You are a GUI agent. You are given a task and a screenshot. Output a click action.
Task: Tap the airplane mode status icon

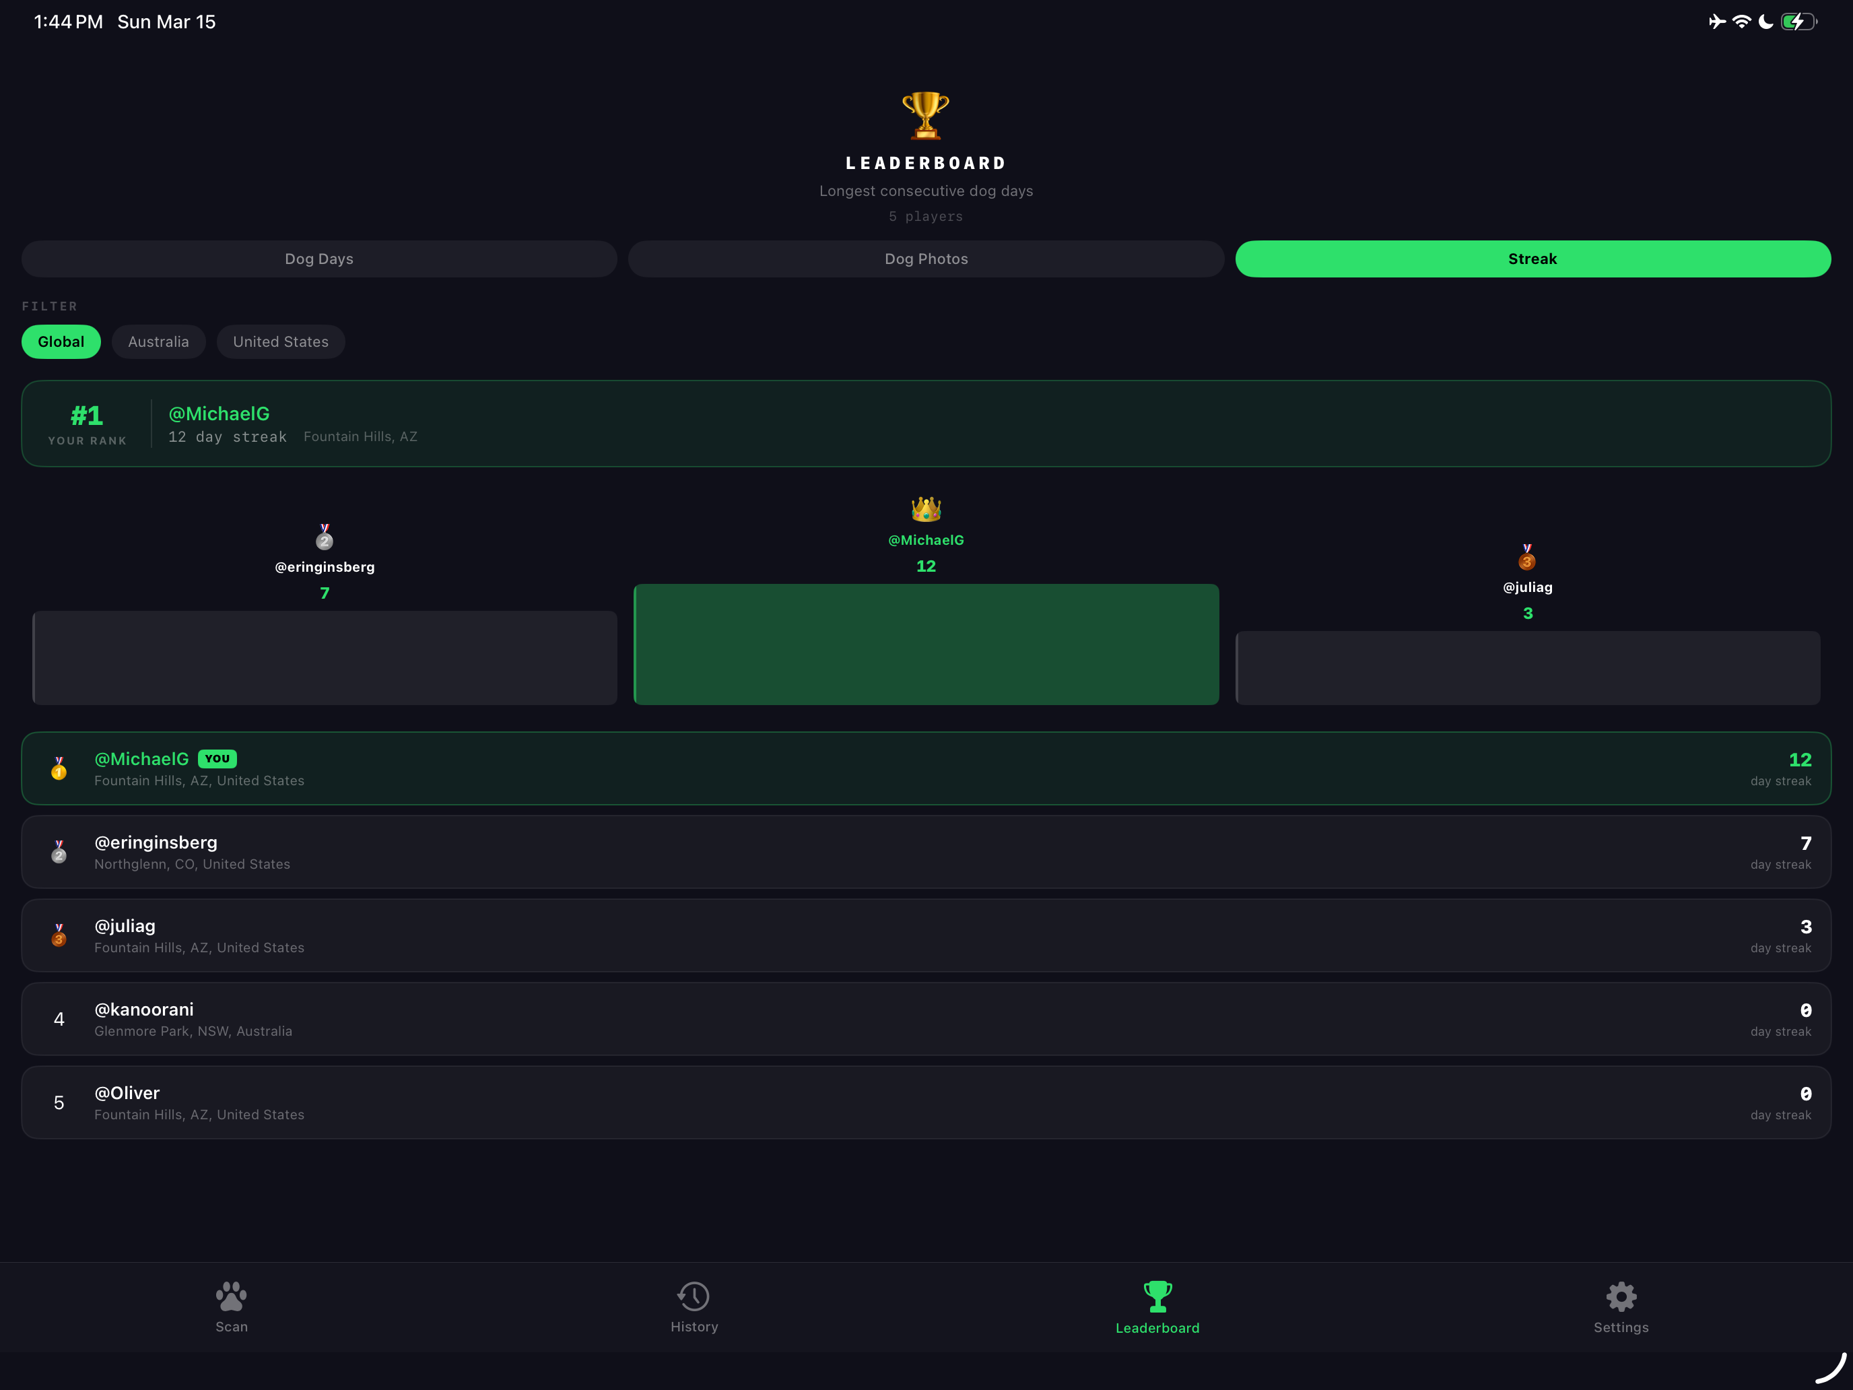coord(1717,22)
